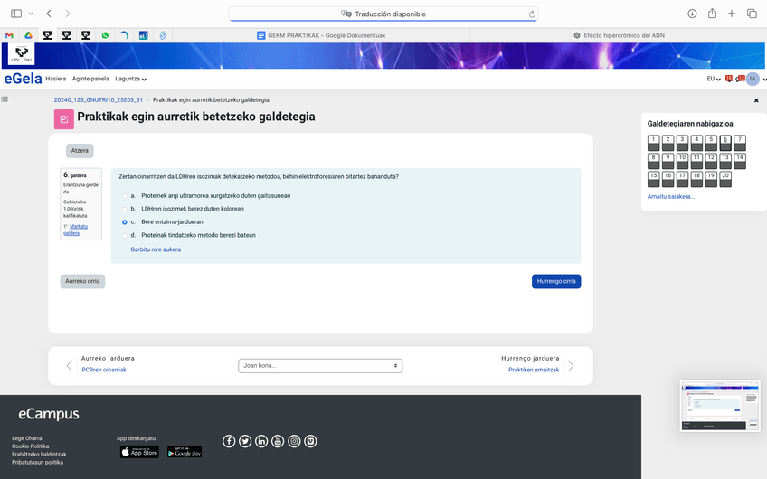The width and height of the screenshot is (767, 479).
Task: Open the Safari downloads icon
Action: pos(692,14)
